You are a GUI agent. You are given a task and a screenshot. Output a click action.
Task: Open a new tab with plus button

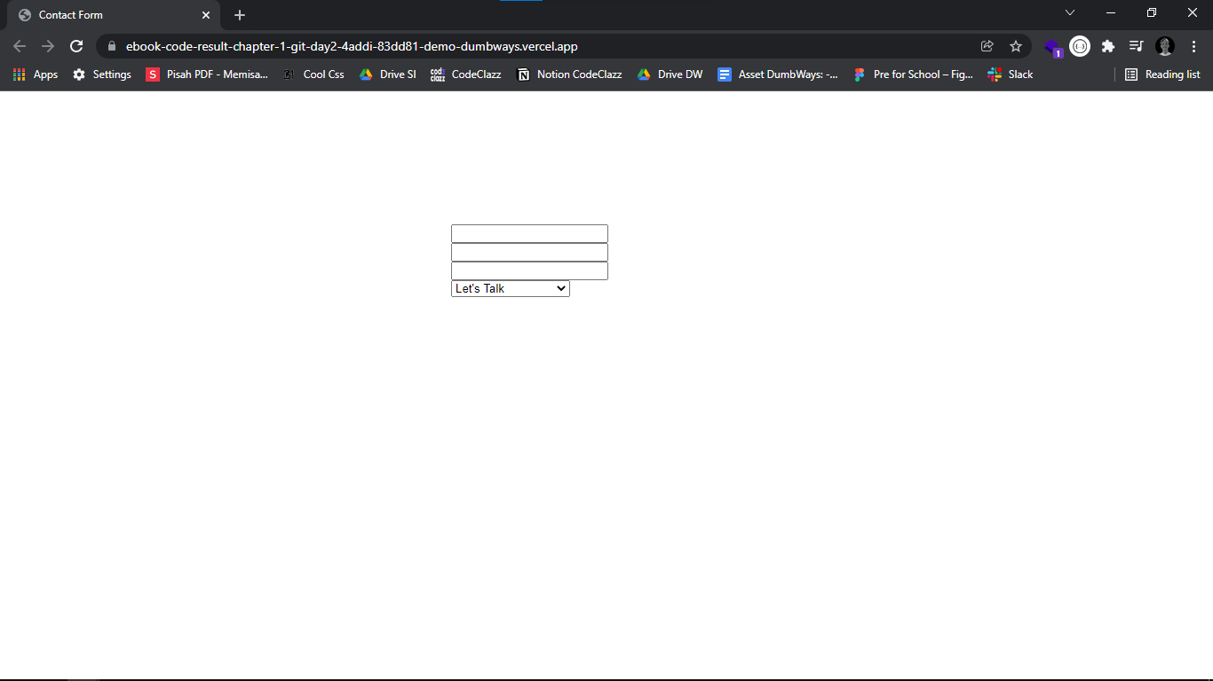coord(240,15)
